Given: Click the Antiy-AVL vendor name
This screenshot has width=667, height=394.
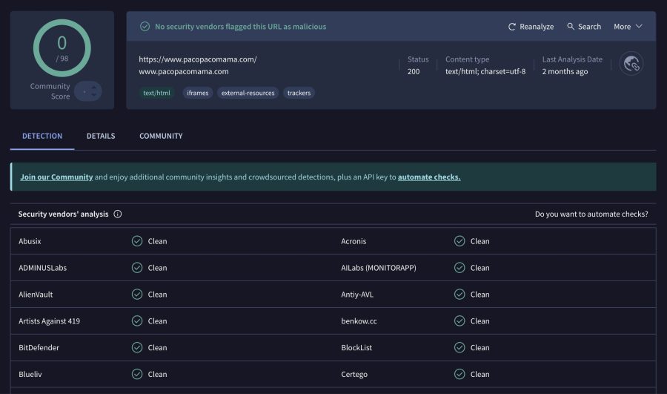Looking at the screenshot, I should coord(357,295).
